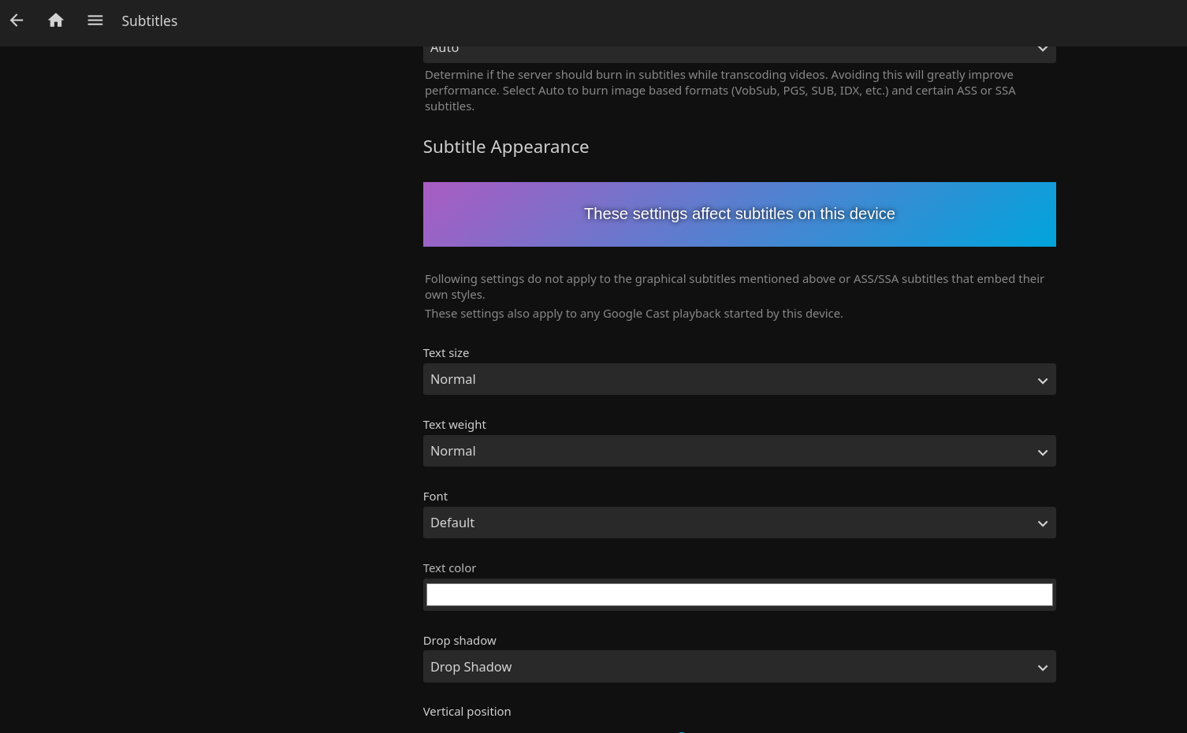Click the burn-in subtitles description text
1187x733 pixels.
(719, 91)
